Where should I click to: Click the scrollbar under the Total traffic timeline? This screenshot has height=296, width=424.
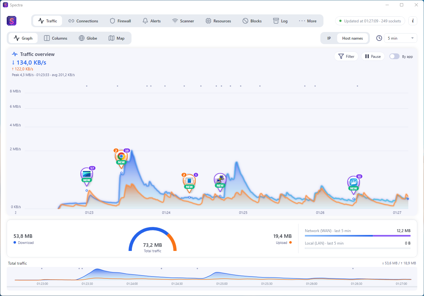point(212,287)
